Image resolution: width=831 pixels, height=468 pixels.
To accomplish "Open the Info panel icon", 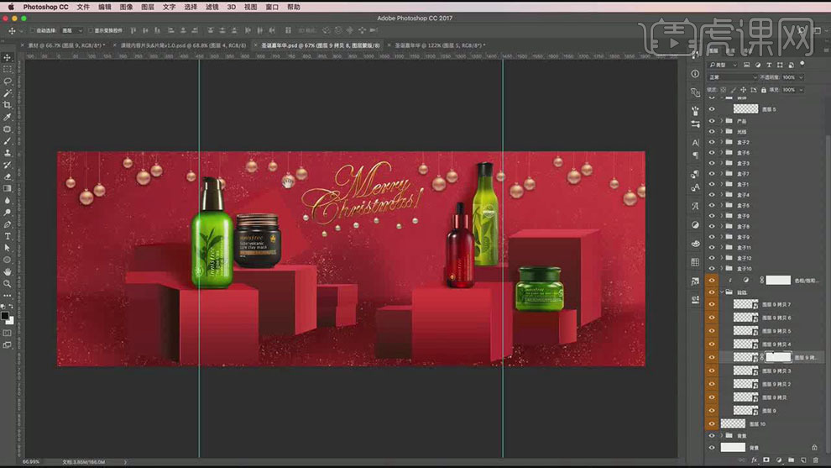I will coord(695,74).
